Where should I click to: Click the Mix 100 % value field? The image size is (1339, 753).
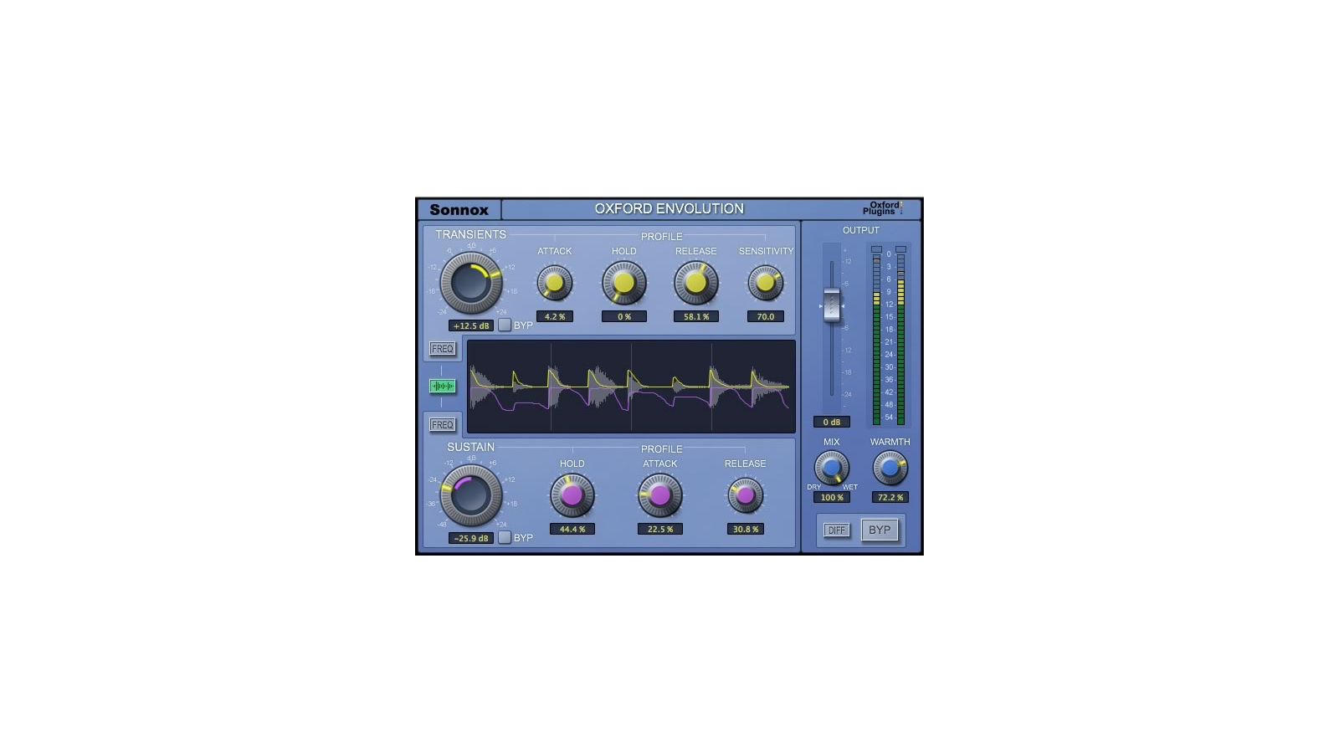pyautogui.click(x=832, y=497)
